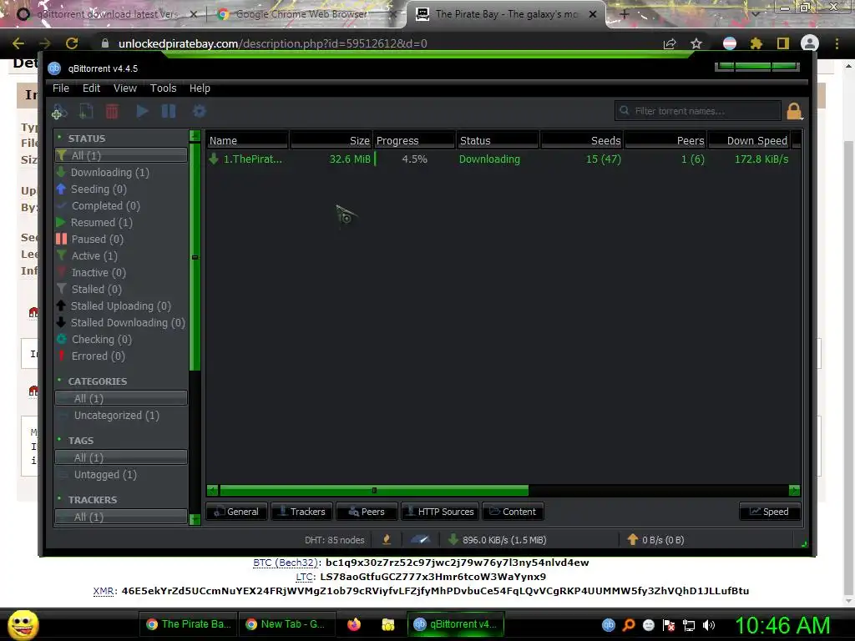
Task: Open Firefox from the taskbar
Action: [354, 624]
